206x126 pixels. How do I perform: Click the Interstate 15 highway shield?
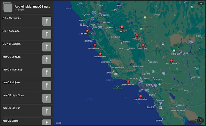pyautogui.click(x=191, y=42)
